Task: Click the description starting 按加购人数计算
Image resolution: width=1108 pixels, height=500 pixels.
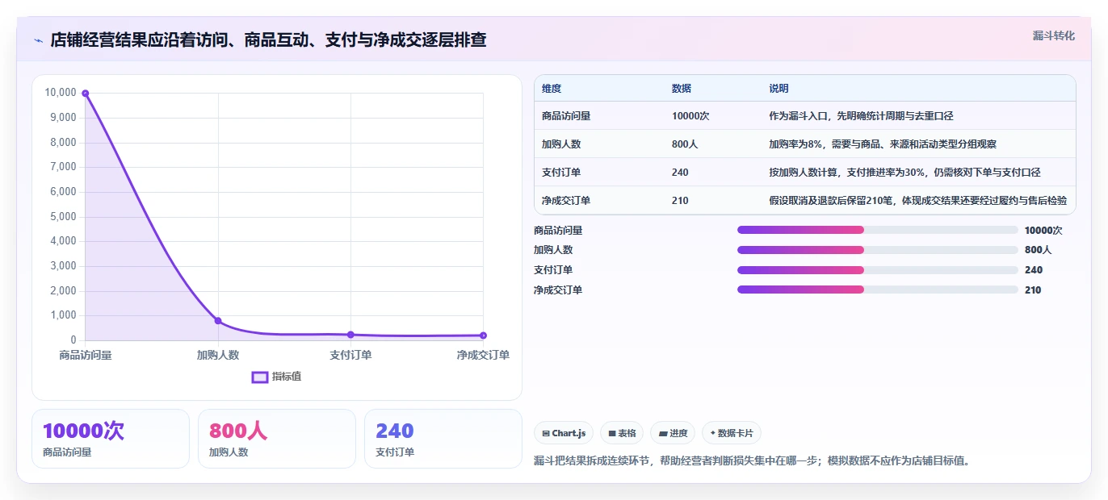Action: click(x=904, y=173)
